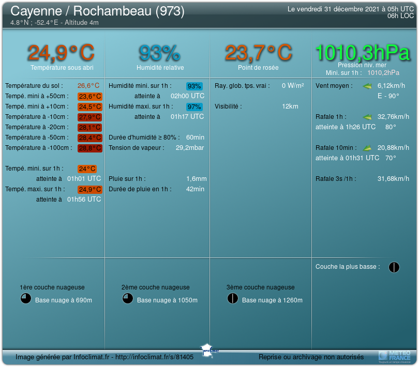The image size is (419, 367).
Task: Click the 93% Humidité mini sur 1h badge
Action: 194,86
